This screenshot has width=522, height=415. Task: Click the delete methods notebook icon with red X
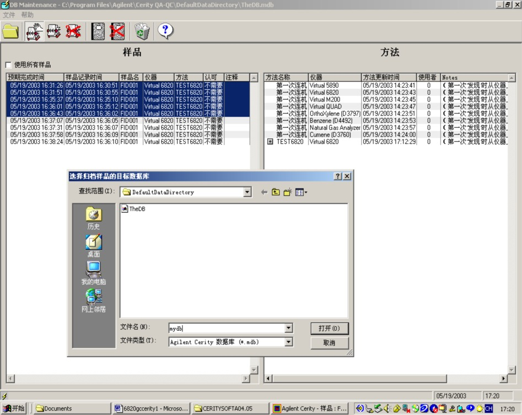[x=117, y=31]
